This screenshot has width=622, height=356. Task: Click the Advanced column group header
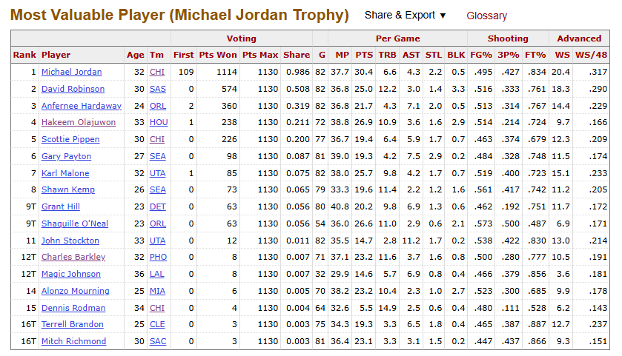(x=579, y=38)
